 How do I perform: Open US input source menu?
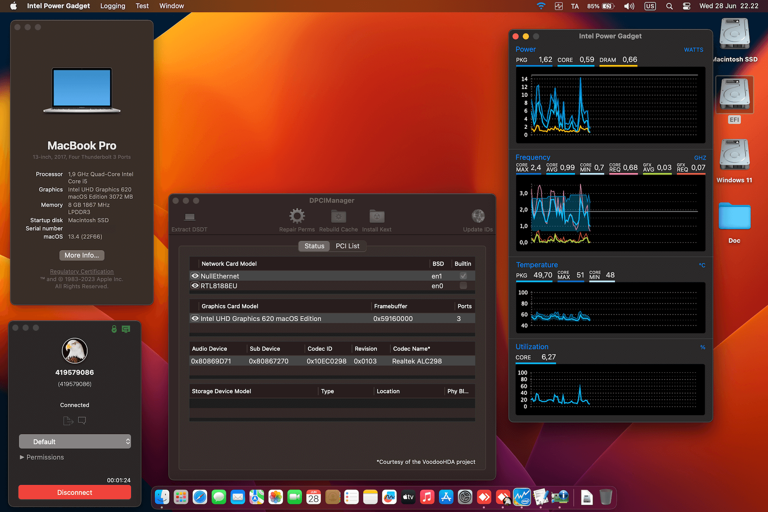[650, 6]
